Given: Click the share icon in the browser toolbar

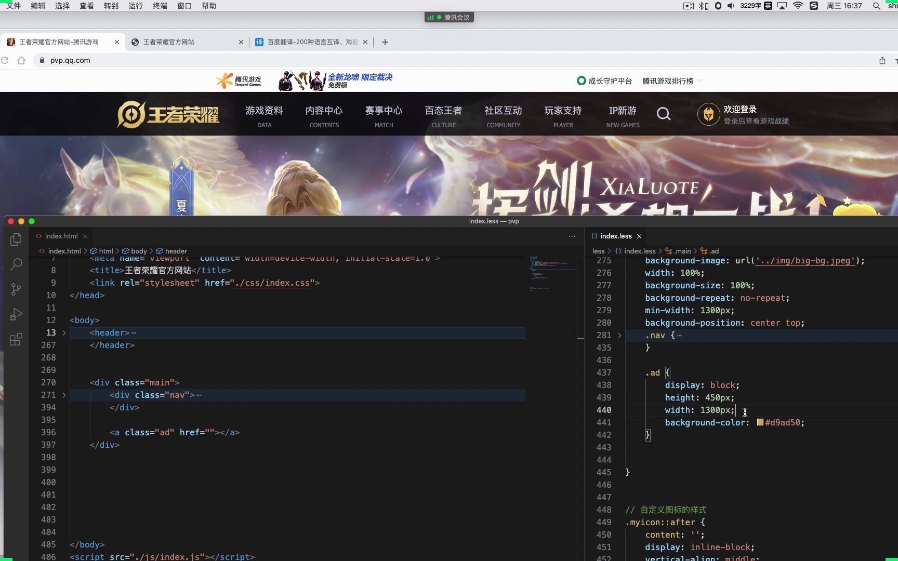Looking at the screenshot, I should point(882,60).
